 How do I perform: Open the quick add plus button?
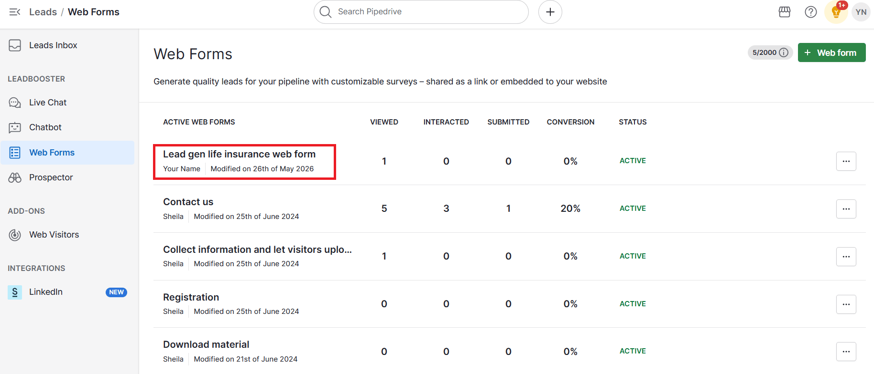point(550,12)
